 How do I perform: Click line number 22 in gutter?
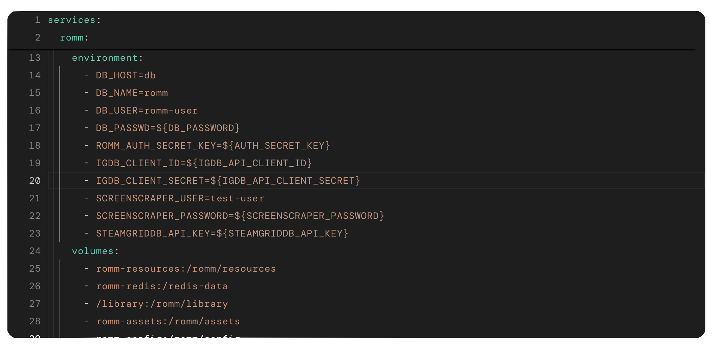point(35,216)
